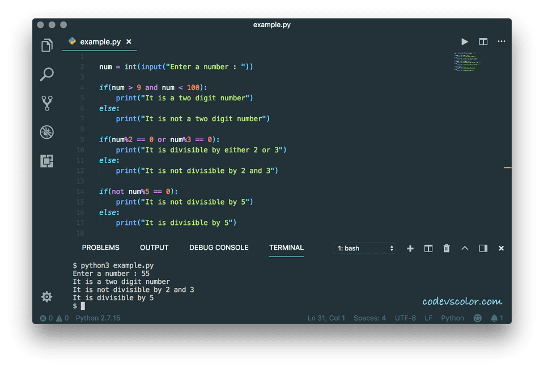Maximize the terminal panel with the chevron
Image resolution: width=544 pixels, height=370 pixels.
(465, 248)
